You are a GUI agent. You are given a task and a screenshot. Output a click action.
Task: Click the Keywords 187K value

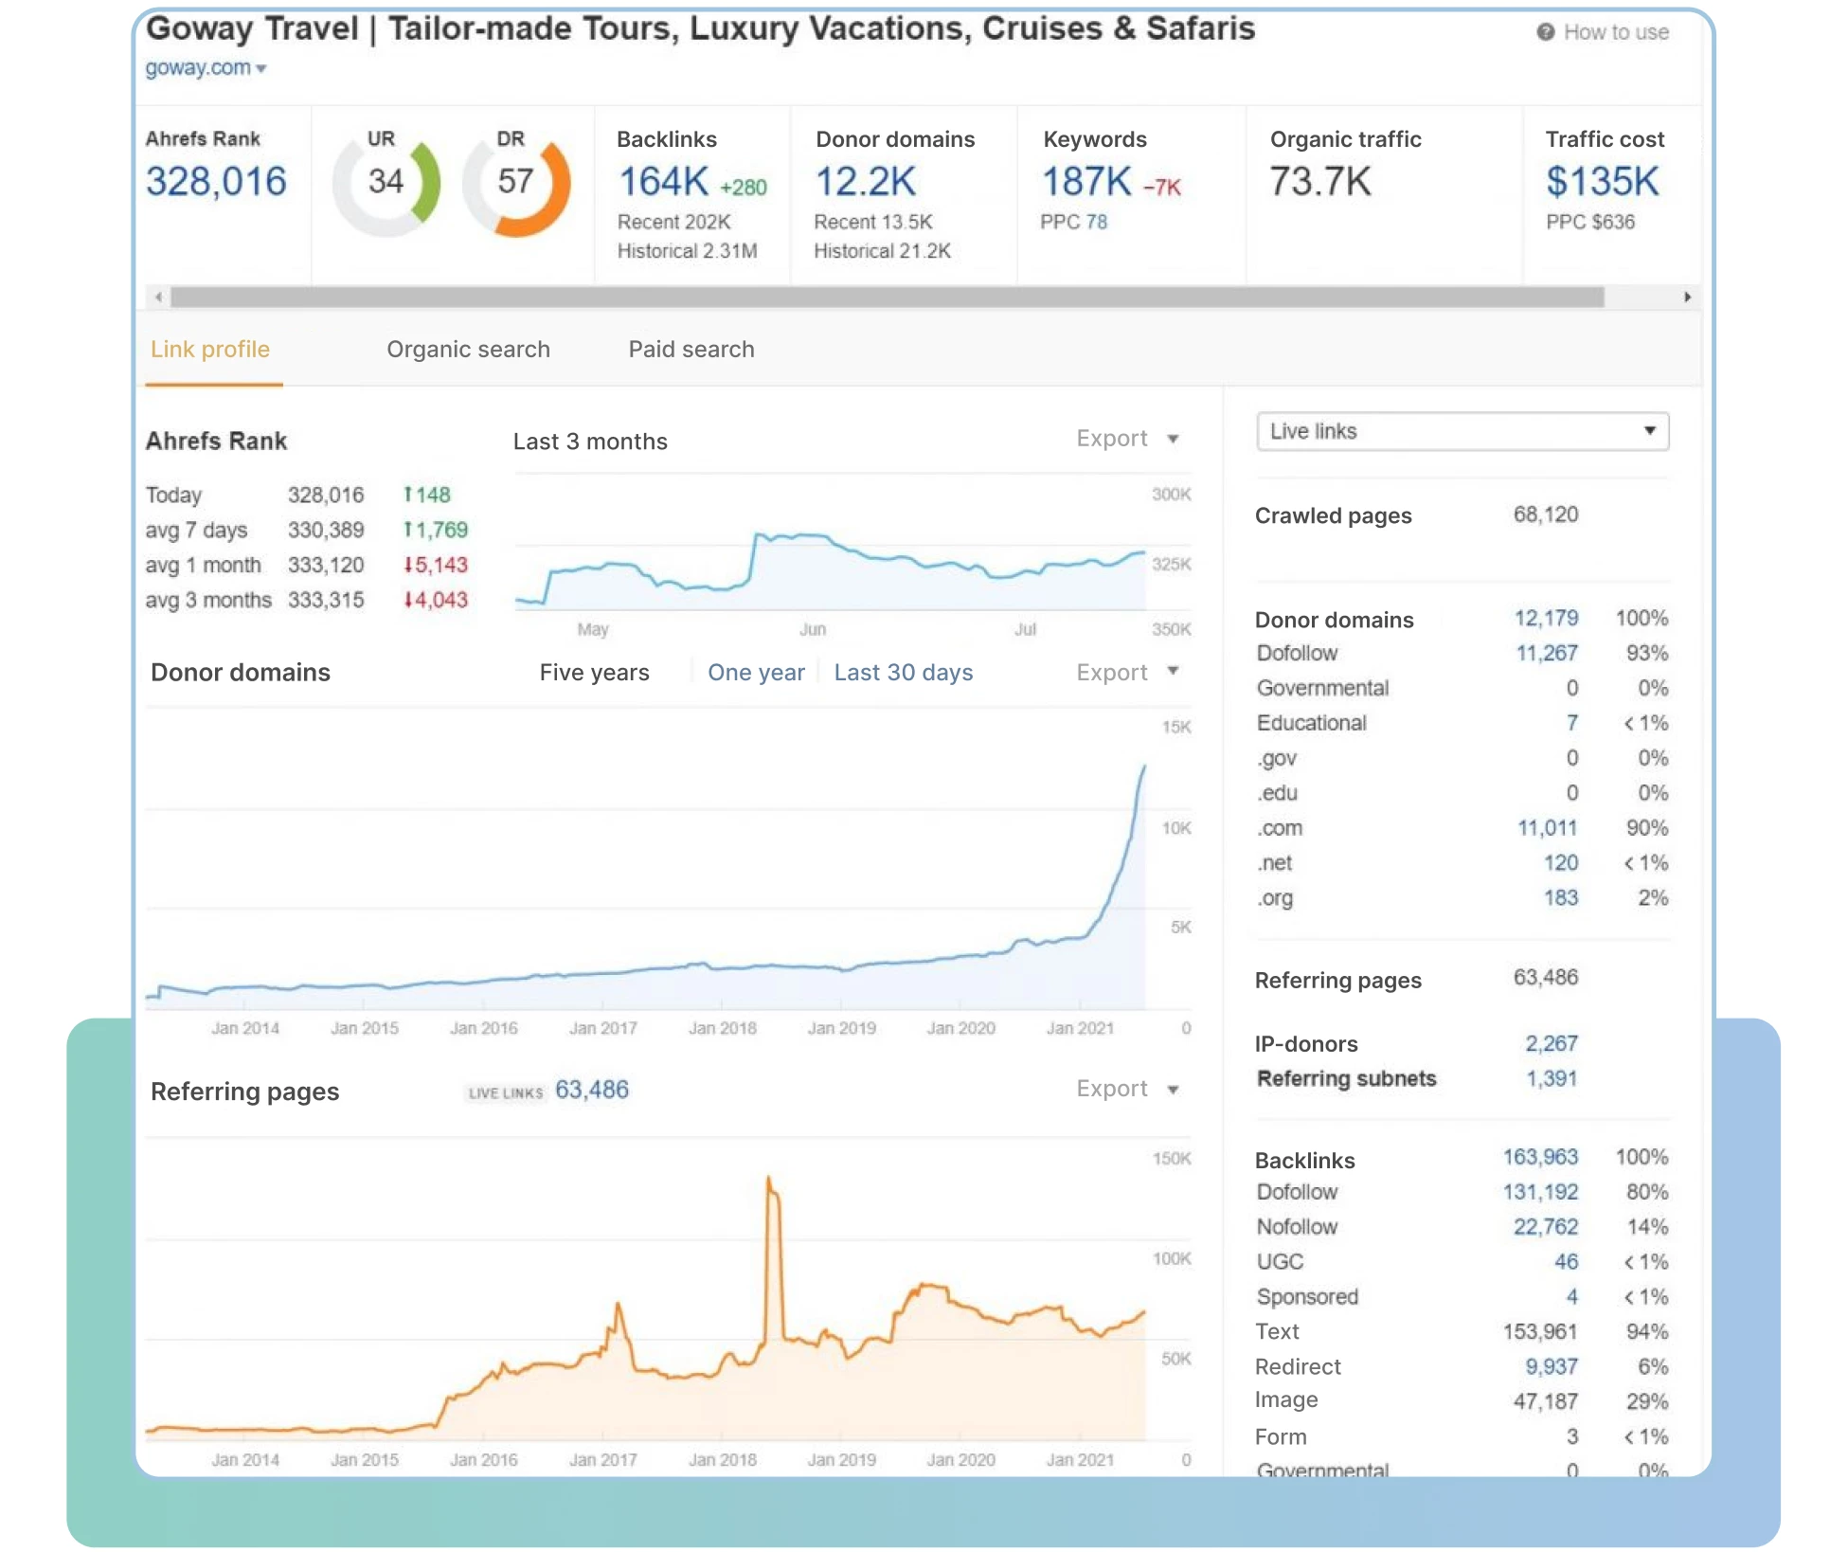click(1087, 182)
